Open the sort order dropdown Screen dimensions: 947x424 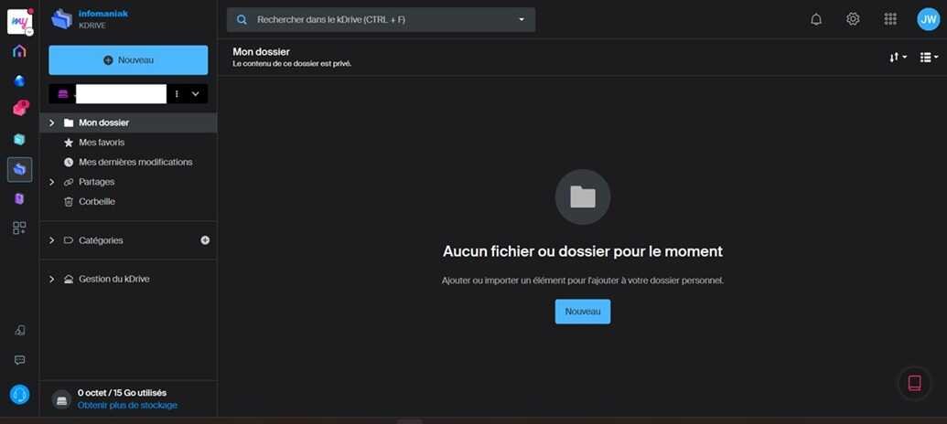coord(898,58)
